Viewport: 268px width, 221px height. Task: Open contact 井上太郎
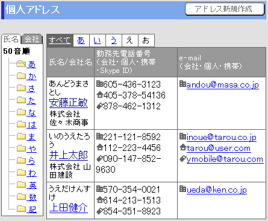tap(69, 155)
